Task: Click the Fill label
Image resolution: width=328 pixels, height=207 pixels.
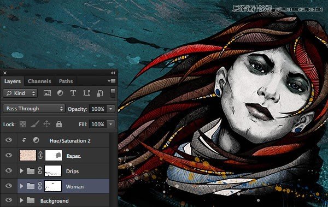Action: pyautogui.click(x=83, y=125)
